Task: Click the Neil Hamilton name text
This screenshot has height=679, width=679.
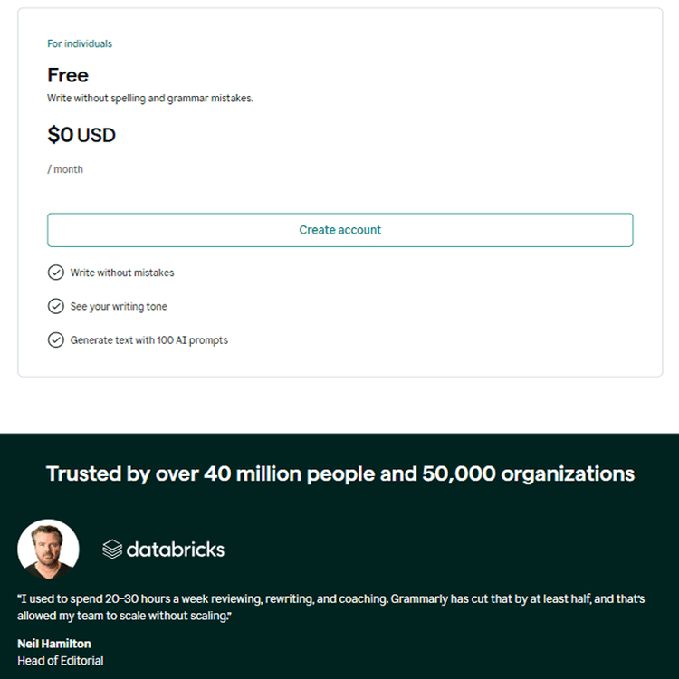Action: point(54,644)
